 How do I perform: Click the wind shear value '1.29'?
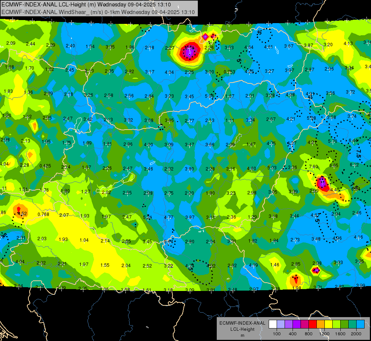(x=252, y=217)
